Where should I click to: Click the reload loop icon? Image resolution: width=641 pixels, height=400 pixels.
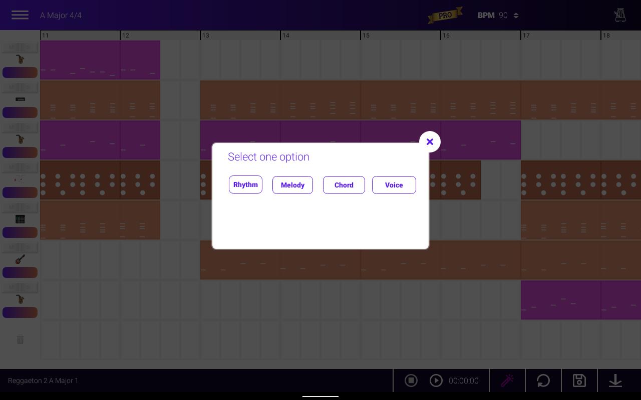tap(543, 380)
